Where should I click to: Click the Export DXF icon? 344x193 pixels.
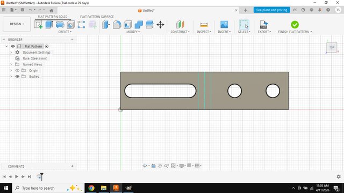264,25
